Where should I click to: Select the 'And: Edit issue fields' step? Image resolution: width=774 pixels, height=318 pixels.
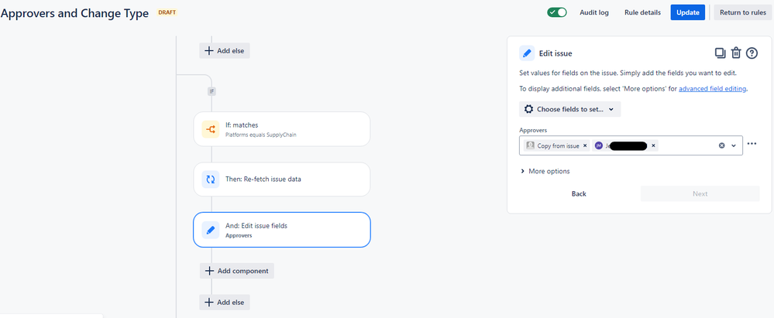(x=281, y=229)
